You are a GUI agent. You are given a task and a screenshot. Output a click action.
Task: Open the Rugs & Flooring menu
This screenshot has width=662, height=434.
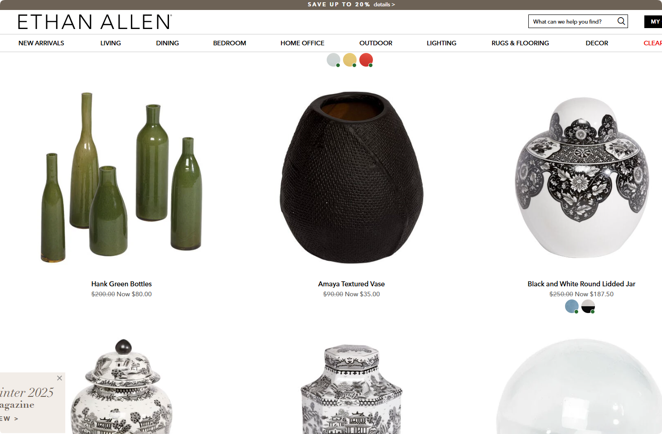520,43
